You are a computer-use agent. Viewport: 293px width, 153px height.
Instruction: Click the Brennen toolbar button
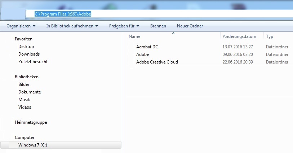(158, 26)
